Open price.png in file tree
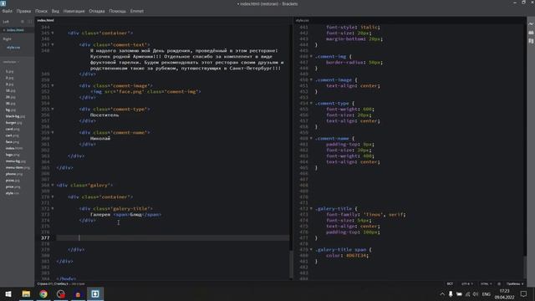The image size is (535, 301). pyautogui.click(x=13, y=186)
